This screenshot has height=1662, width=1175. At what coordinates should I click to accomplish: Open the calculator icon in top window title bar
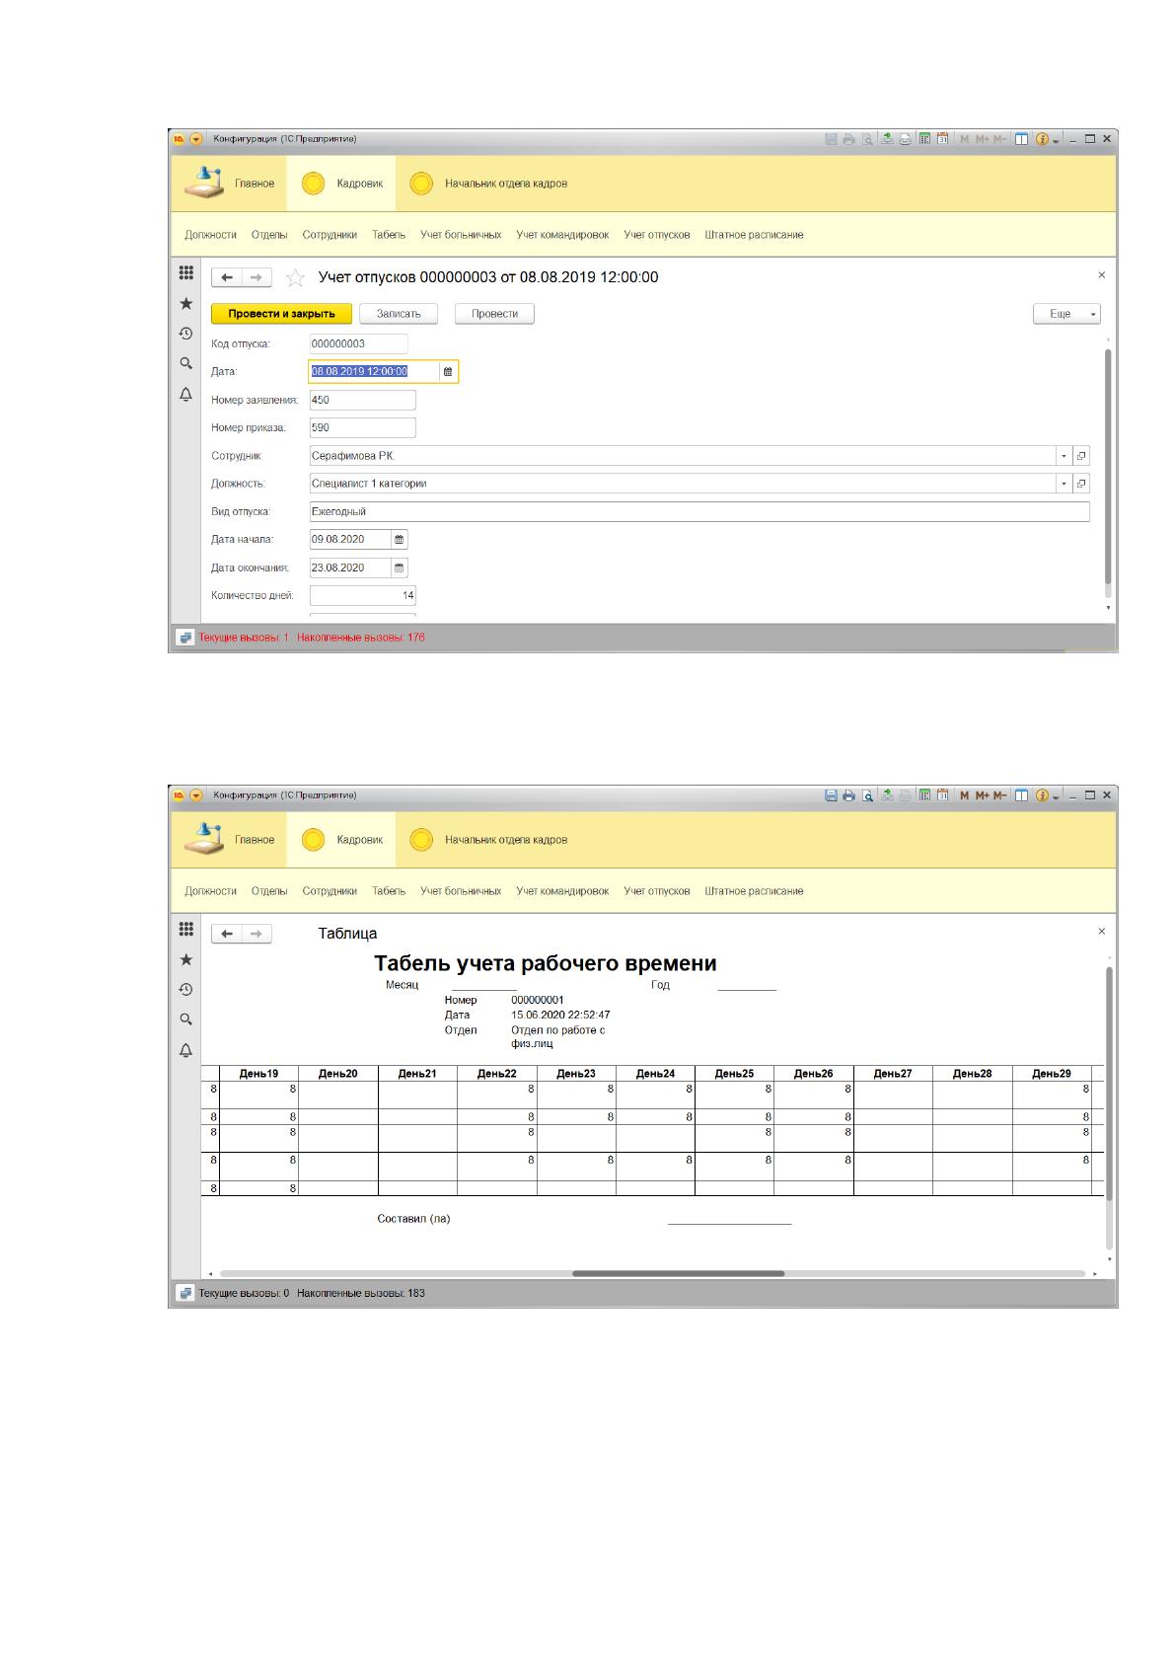pyautogui.click(x=924, y=139)
